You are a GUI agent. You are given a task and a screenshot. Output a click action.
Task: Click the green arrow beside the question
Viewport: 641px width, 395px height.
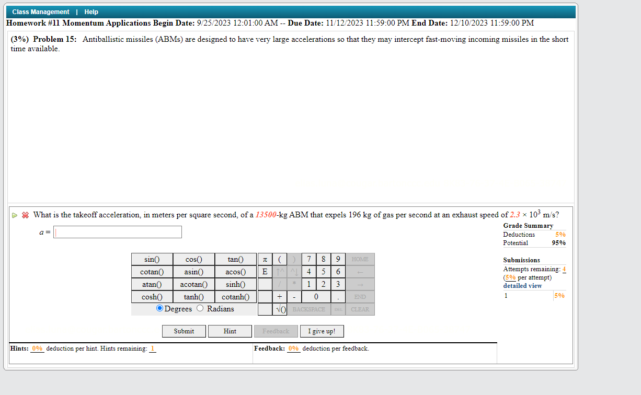coord(15,215)
